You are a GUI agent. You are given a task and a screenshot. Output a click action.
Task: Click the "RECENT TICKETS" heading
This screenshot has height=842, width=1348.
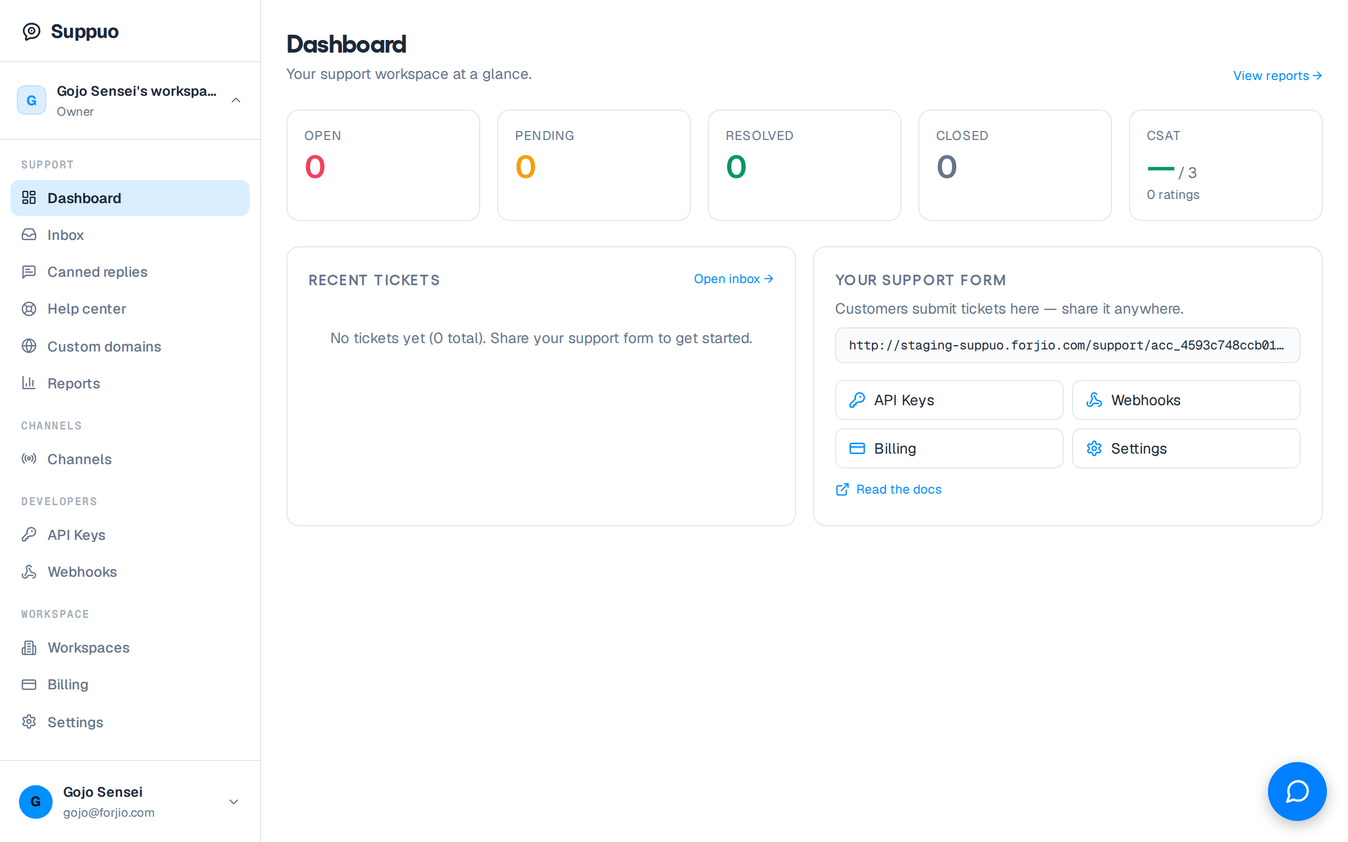[374, 280]
